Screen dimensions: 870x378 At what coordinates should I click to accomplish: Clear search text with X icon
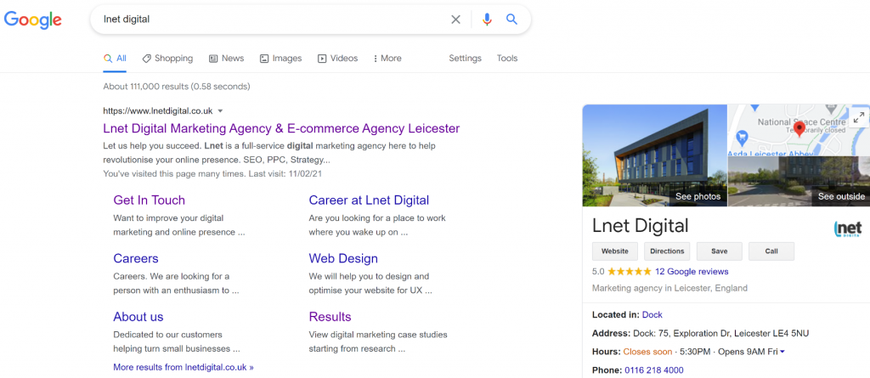[x=455, y=20]
